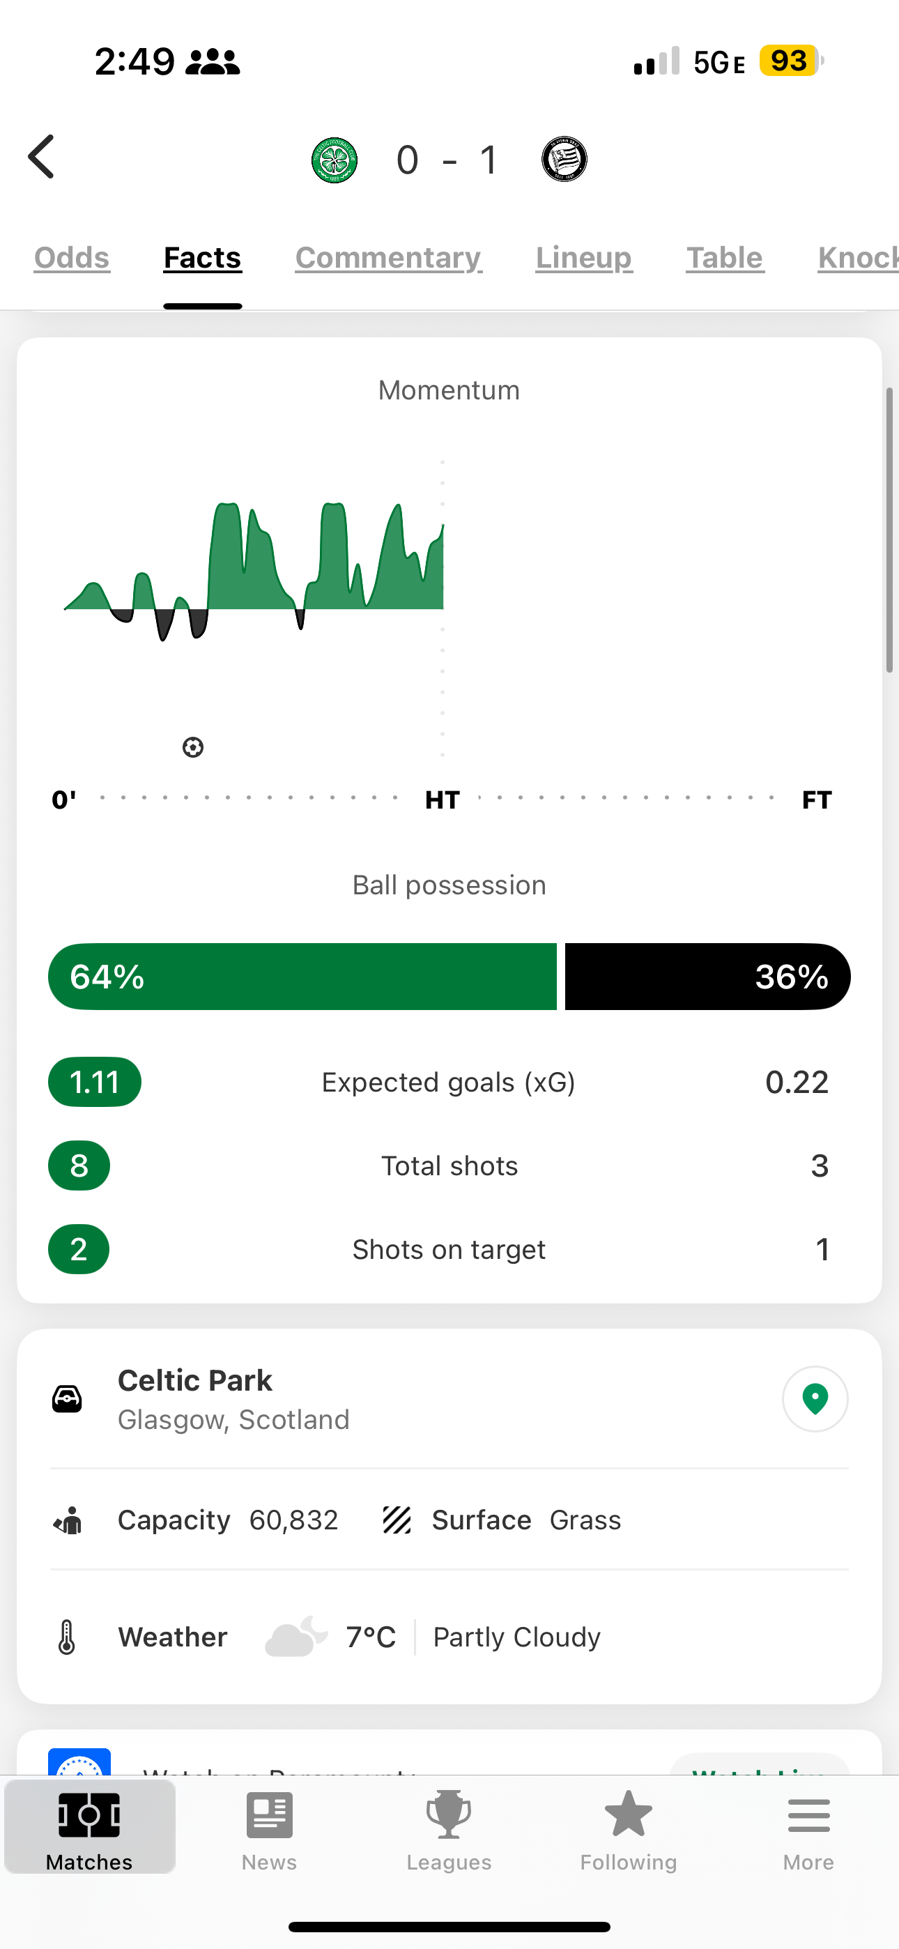Switch to the Lineup tab

tap(583, 258)
